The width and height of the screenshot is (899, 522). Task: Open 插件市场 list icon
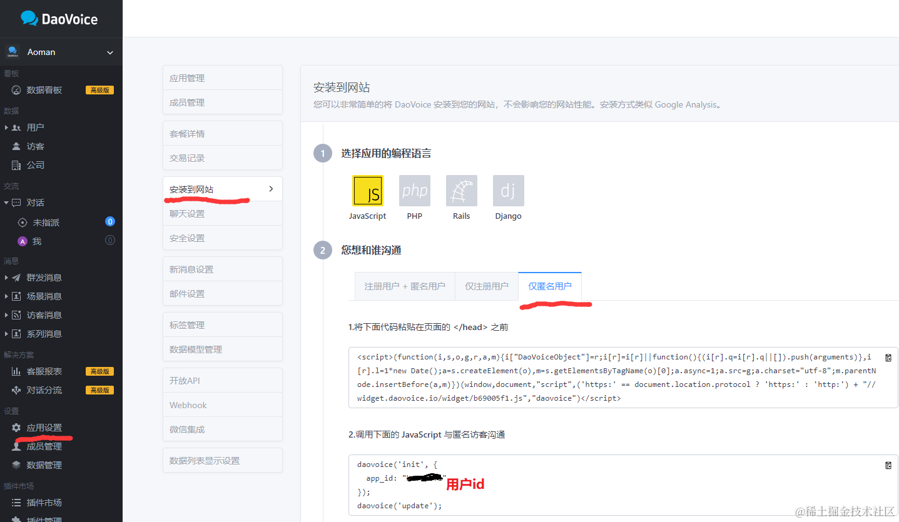(x=16, y=503)
